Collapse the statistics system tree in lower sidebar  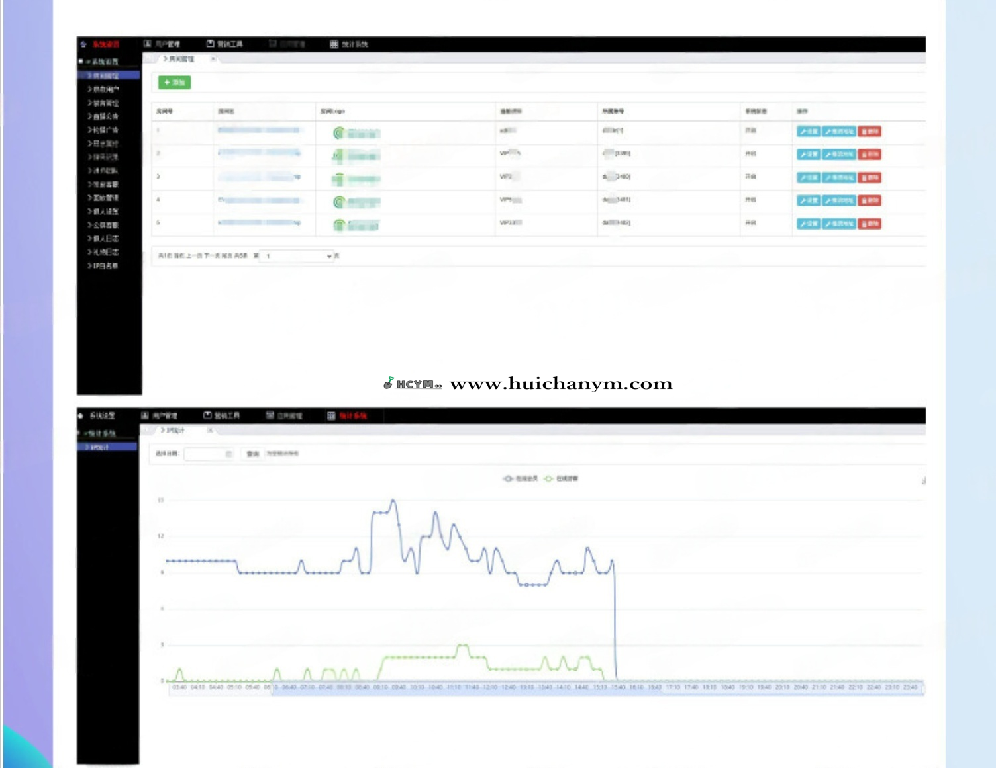click(81, 433)
